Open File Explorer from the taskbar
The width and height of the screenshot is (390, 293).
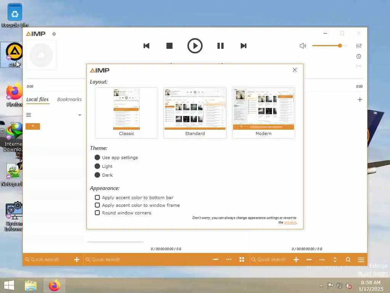point(30,285)
